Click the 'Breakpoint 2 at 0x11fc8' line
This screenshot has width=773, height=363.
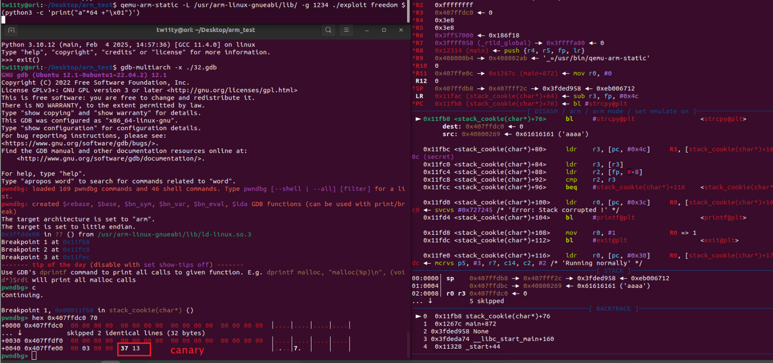45,250
